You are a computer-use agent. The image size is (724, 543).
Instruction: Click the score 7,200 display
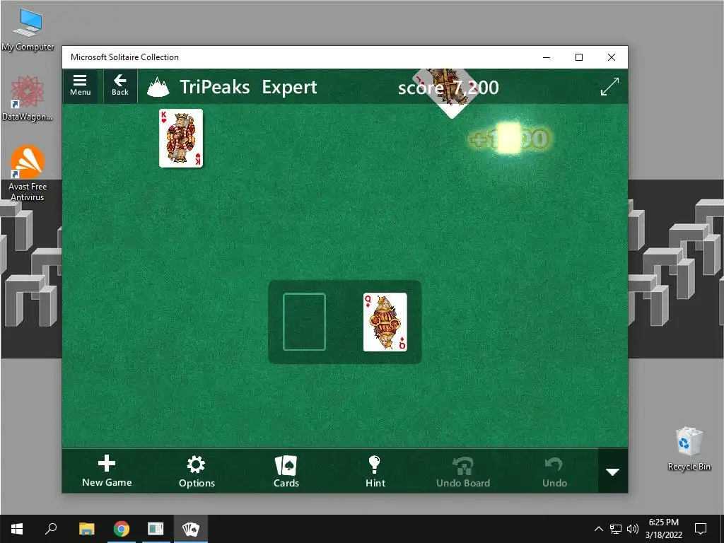click(448, 87)
